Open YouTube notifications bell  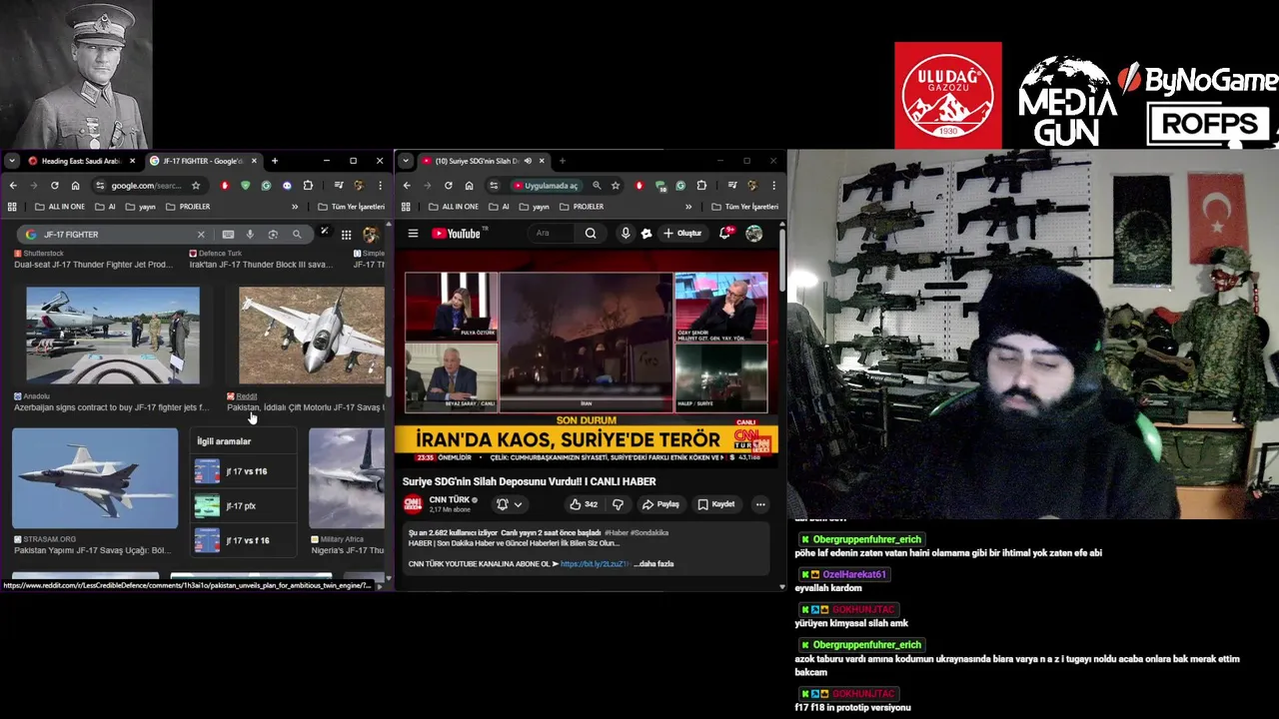pyautogui.click(x=725, y=234)
